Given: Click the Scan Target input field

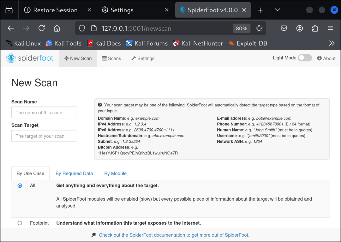Looking at the screenshot, I should tap(44, 136).
